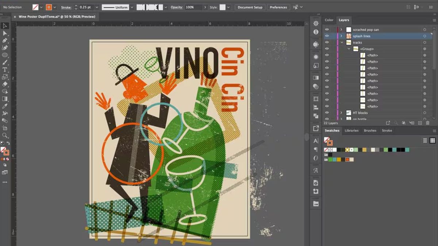Click the Opacity 100% input field

[193, 7]
